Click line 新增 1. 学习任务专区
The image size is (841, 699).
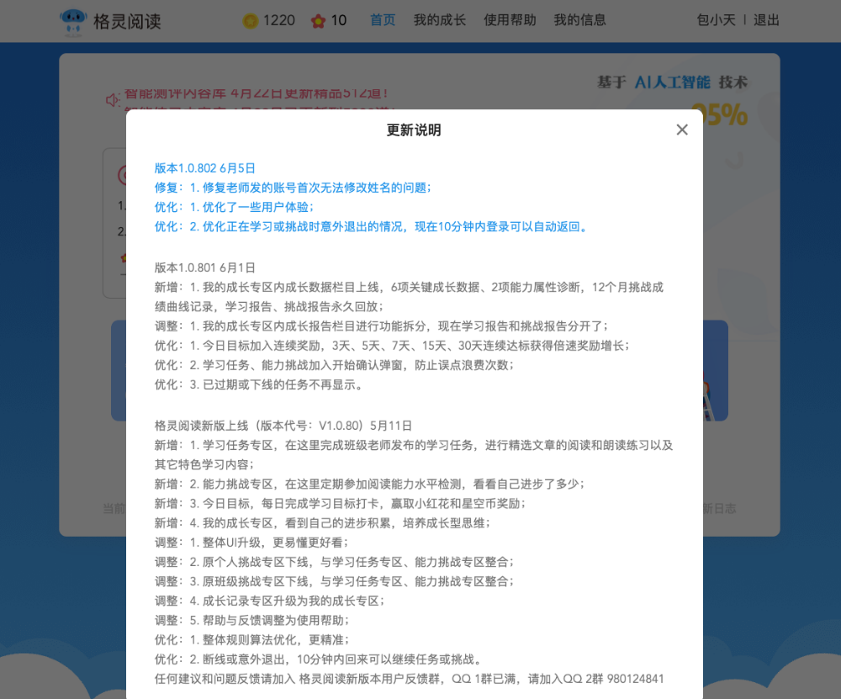click(x=414, y=455)
